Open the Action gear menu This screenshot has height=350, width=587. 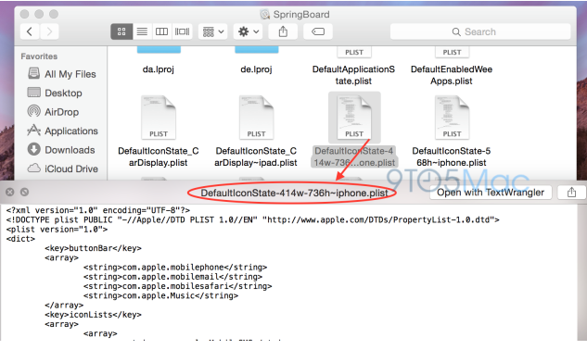[x=249, y=31]
